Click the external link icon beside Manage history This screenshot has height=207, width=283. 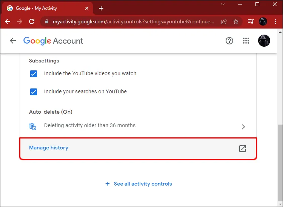pos(243,149)
